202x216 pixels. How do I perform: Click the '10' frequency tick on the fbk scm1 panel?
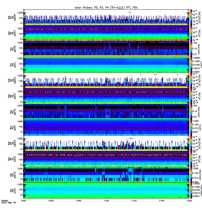coord(21,195)
